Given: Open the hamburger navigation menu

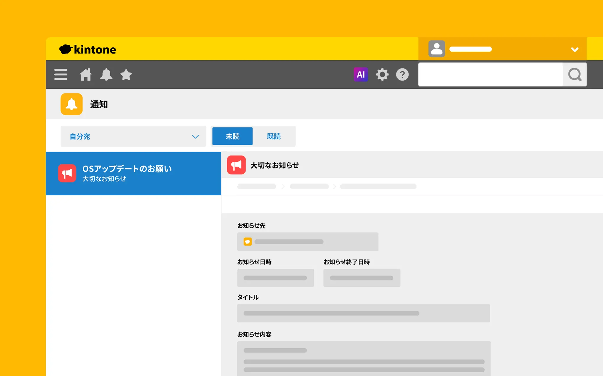Looking at the screenshot, I should [x=61, y=74].
